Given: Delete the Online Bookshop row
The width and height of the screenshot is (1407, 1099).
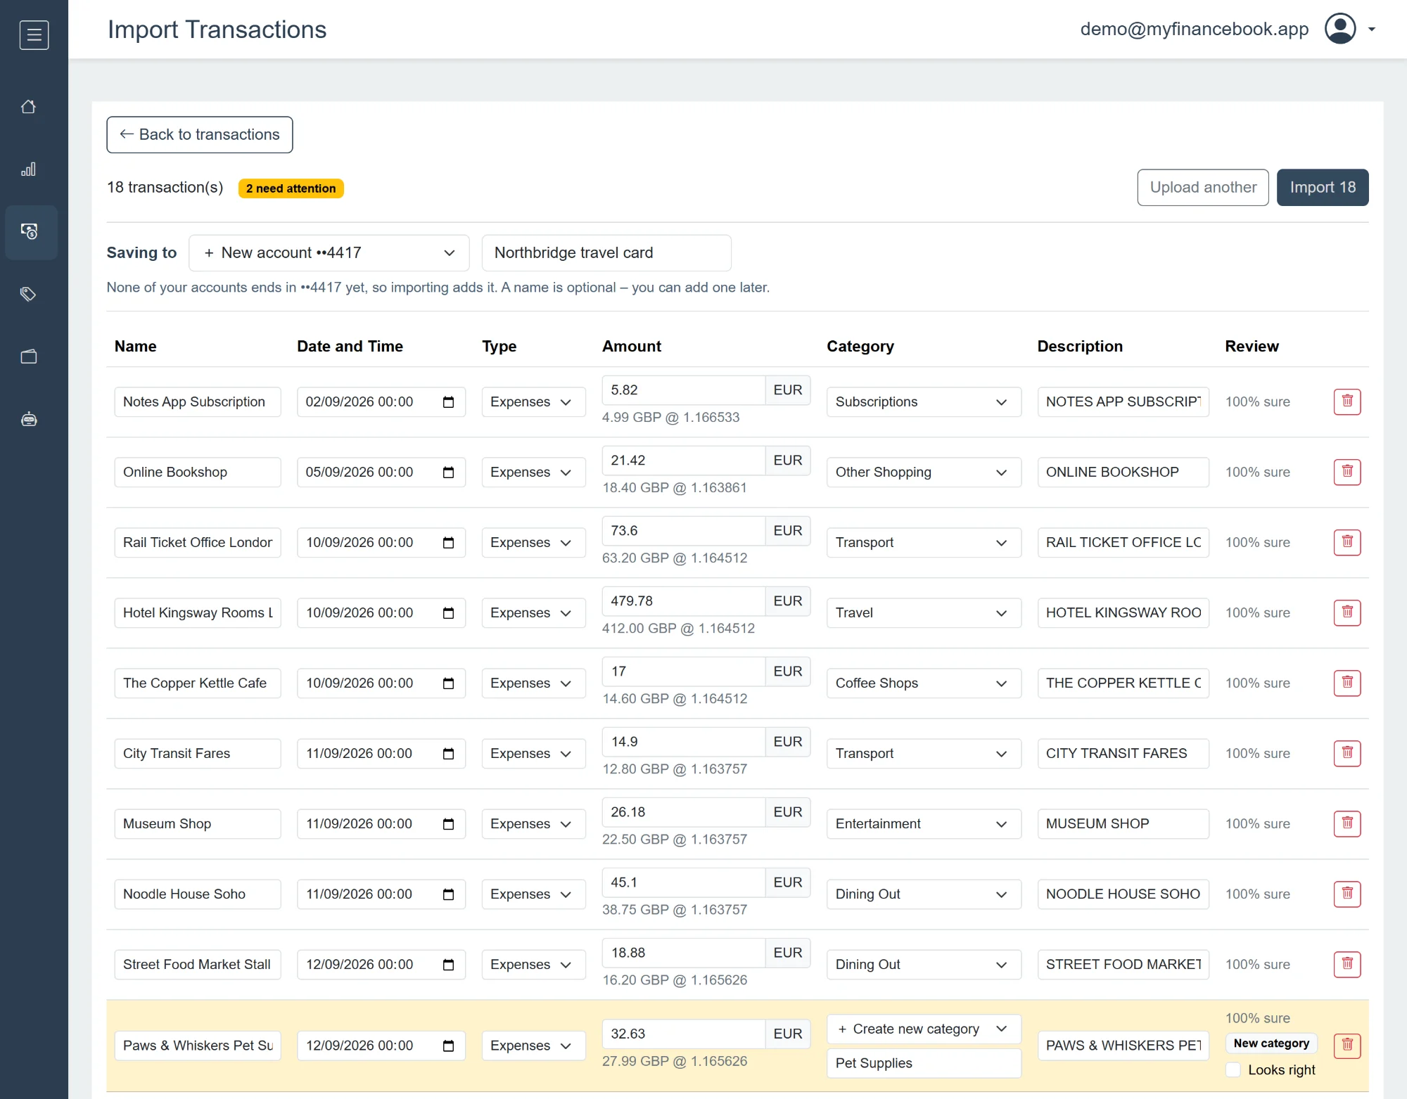Looking at the screenshot, I should point(1347,472).
